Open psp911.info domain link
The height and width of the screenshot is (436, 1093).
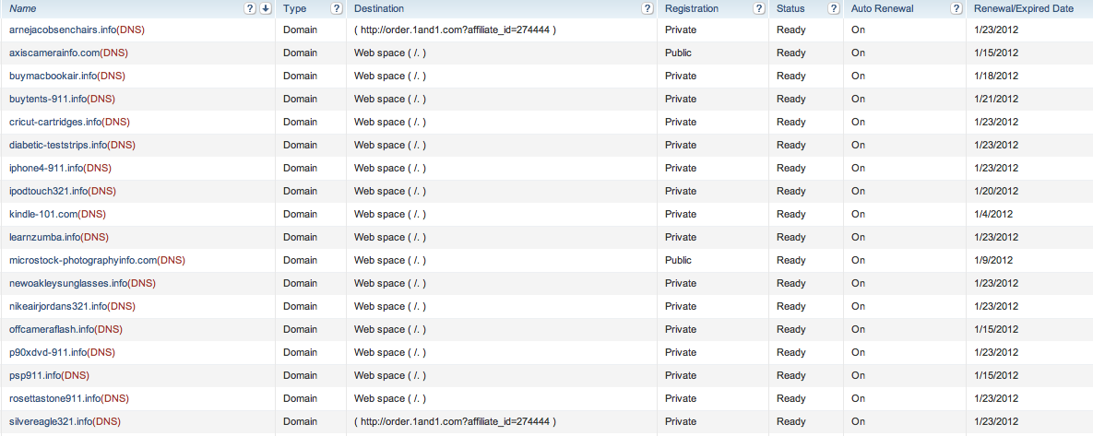[x=35, y=375]
